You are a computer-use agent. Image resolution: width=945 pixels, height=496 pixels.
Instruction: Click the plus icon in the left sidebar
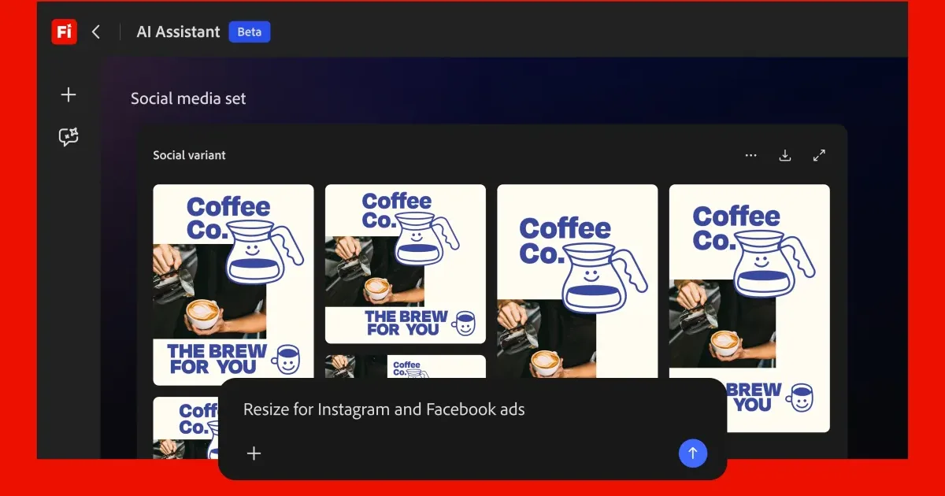69,95
